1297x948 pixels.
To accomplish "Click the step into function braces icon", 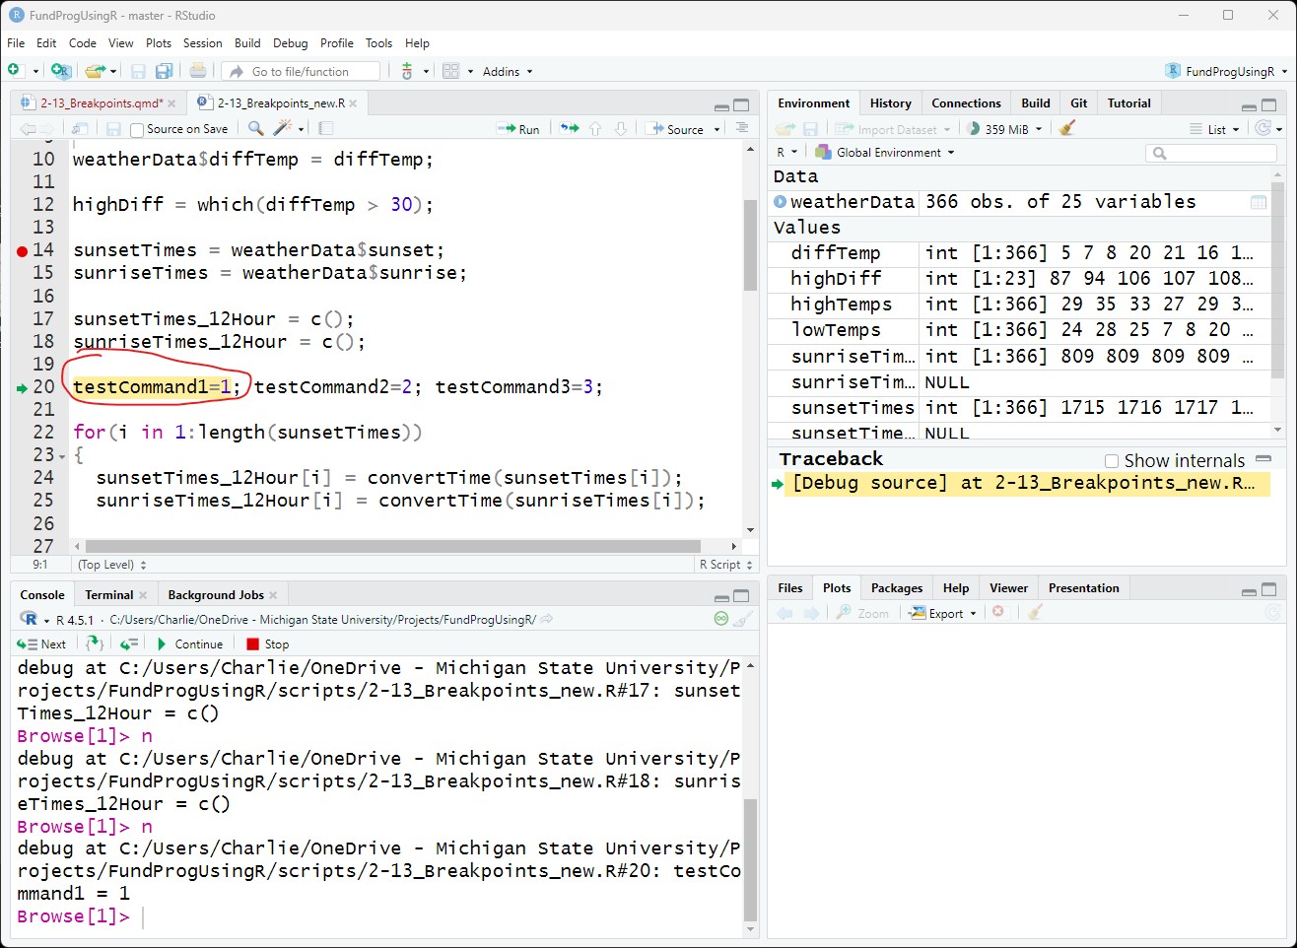I will [x=95, y=643].
